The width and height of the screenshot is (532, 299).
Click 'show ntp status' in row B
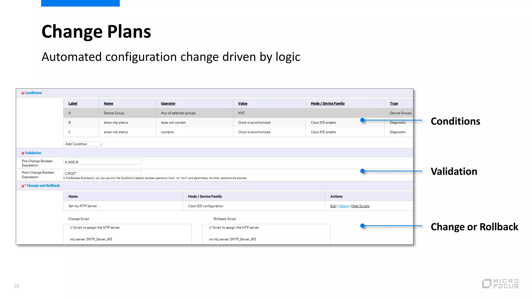point(116,123)
